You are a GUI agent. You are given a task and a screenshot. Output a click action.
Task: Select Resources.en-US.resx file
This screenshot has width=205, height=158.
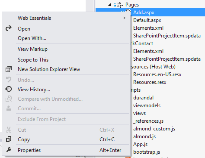point(157,74)
